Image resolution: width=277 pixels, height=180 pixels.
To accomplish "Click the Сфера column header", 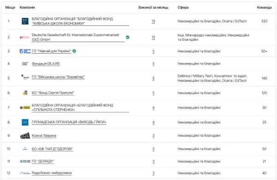I will click(x=183, y=7).
